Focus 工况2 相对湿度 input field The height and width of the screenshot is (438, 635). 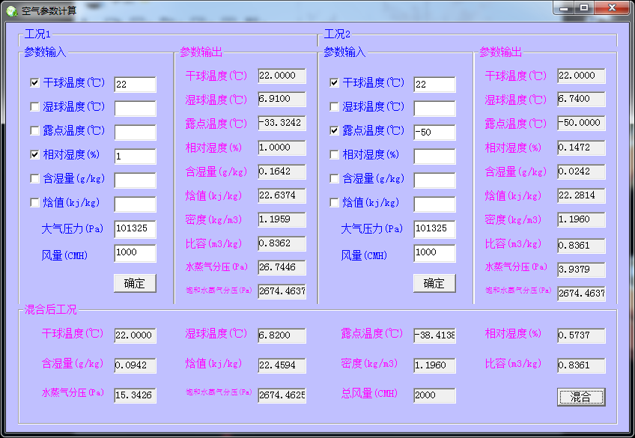(434, 156)
